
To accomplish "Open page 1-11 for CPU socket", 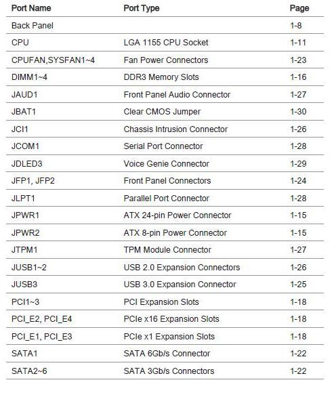I will (x=298, y=43).
